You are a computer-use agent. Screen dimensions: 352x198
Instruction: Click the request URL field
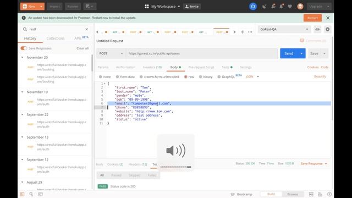[202, 53]
